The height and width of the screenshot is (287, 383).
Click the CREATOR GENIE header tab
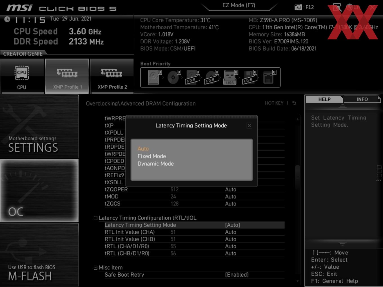(x=23, y=54)
